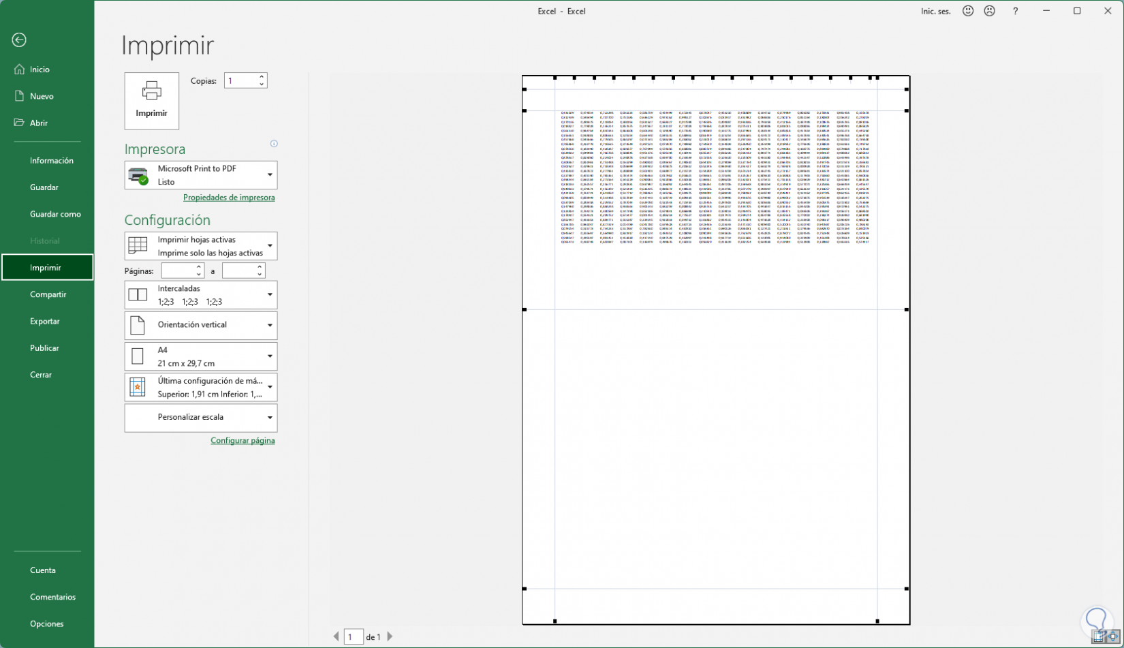
Task: Open Inicio in the sidebar
Action: click(47, 70)
